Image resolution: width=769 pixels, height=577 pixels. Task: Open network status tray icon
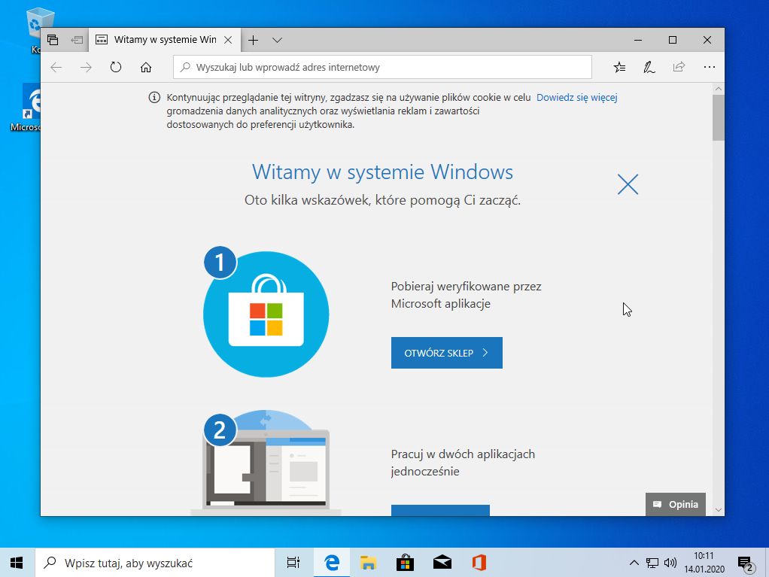click(652, 563)
